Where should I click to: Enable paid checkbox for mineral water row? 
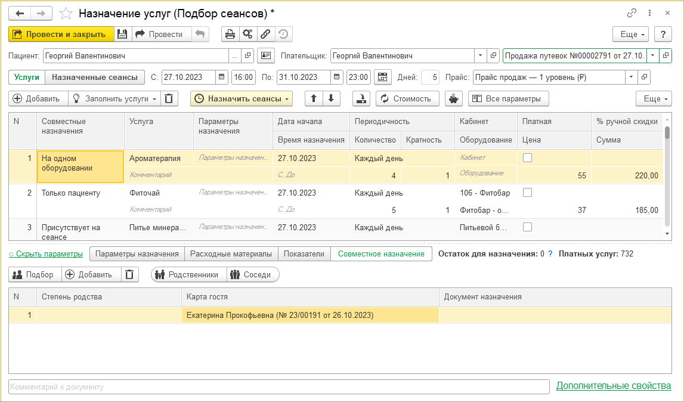click(x=527, y=227)
